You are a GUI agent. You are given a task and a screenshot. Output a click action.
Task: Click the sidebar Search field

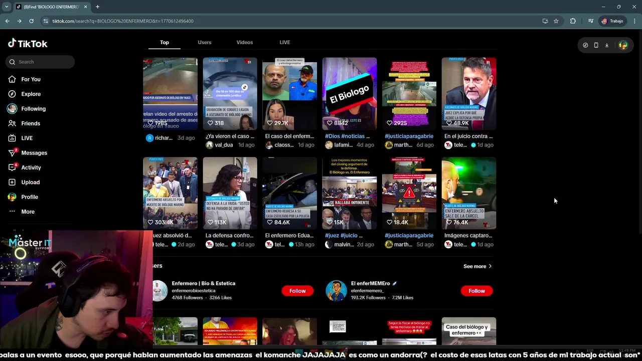40,62
